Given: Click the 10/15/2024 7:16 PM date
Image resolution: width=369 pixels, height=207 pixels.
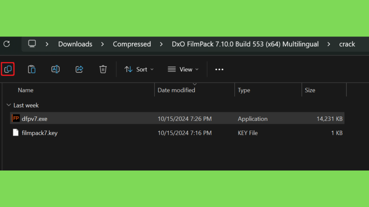Looking at the screenshot, I should tap(184, 133).
